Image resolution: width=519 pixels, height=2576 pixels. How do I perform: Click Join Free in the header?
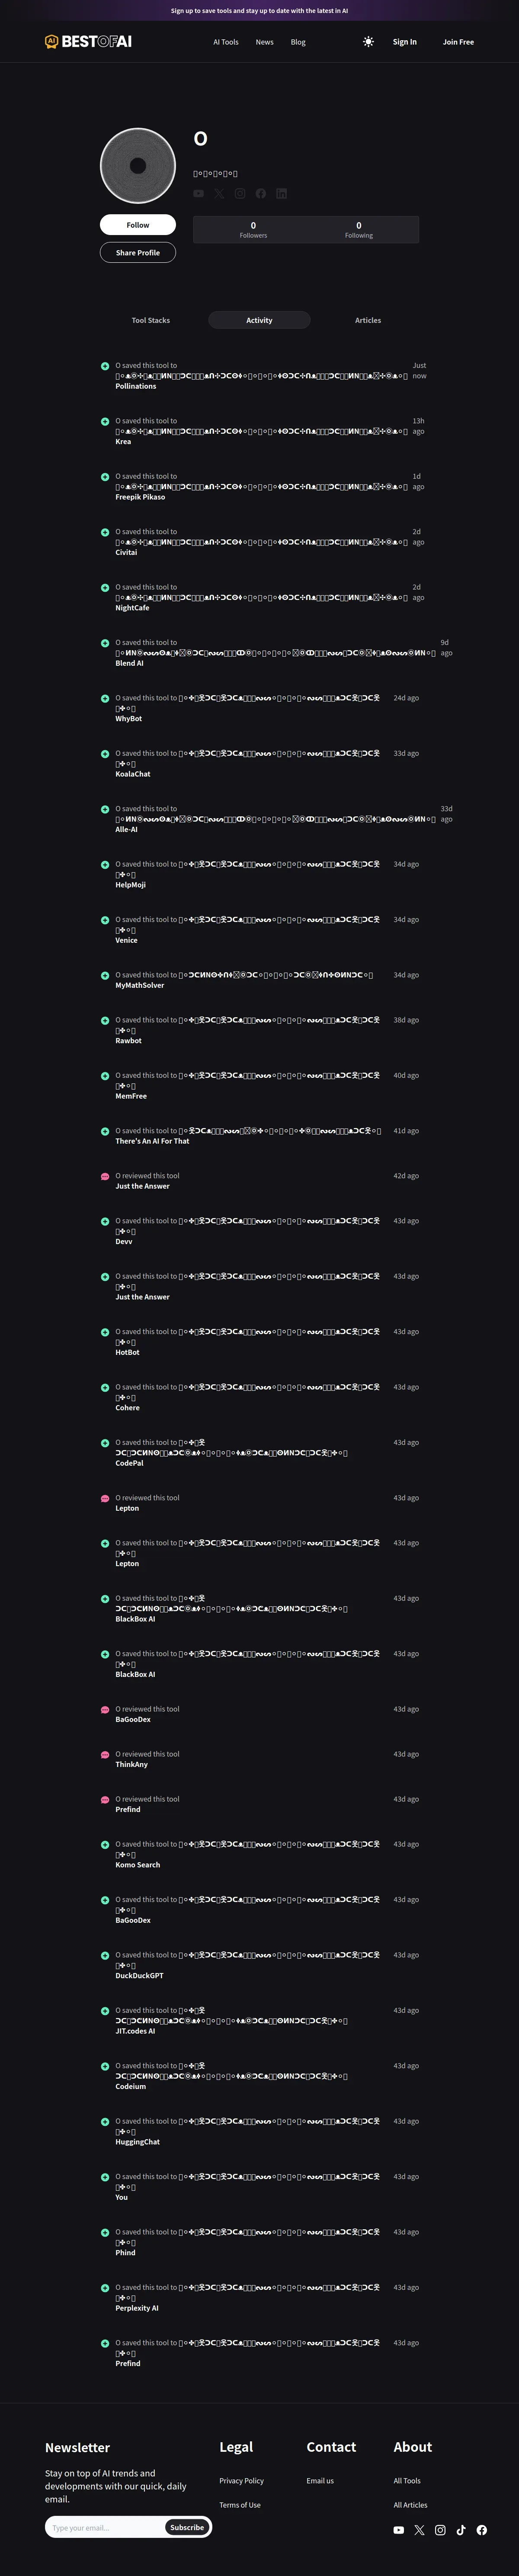[458, 42]
